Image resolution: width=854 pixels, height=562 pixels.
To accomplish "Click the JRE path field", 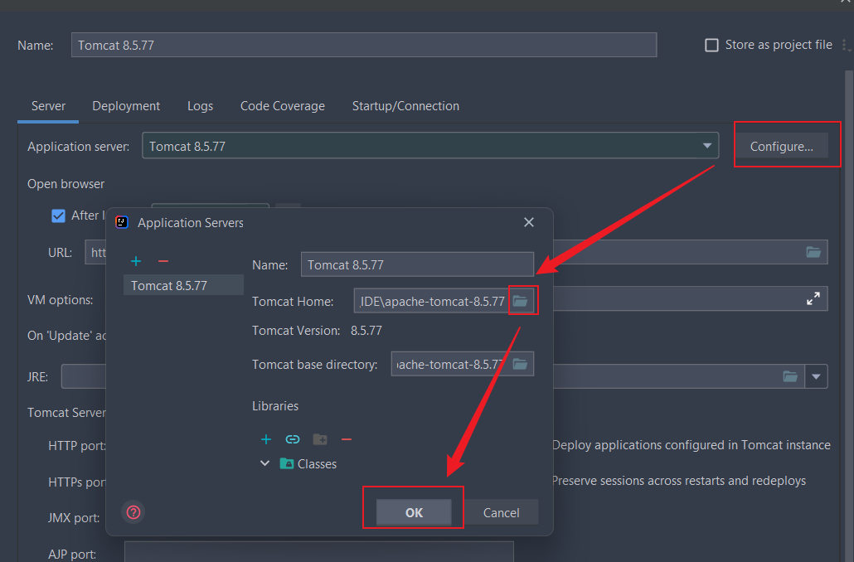I will coord(433,376).
